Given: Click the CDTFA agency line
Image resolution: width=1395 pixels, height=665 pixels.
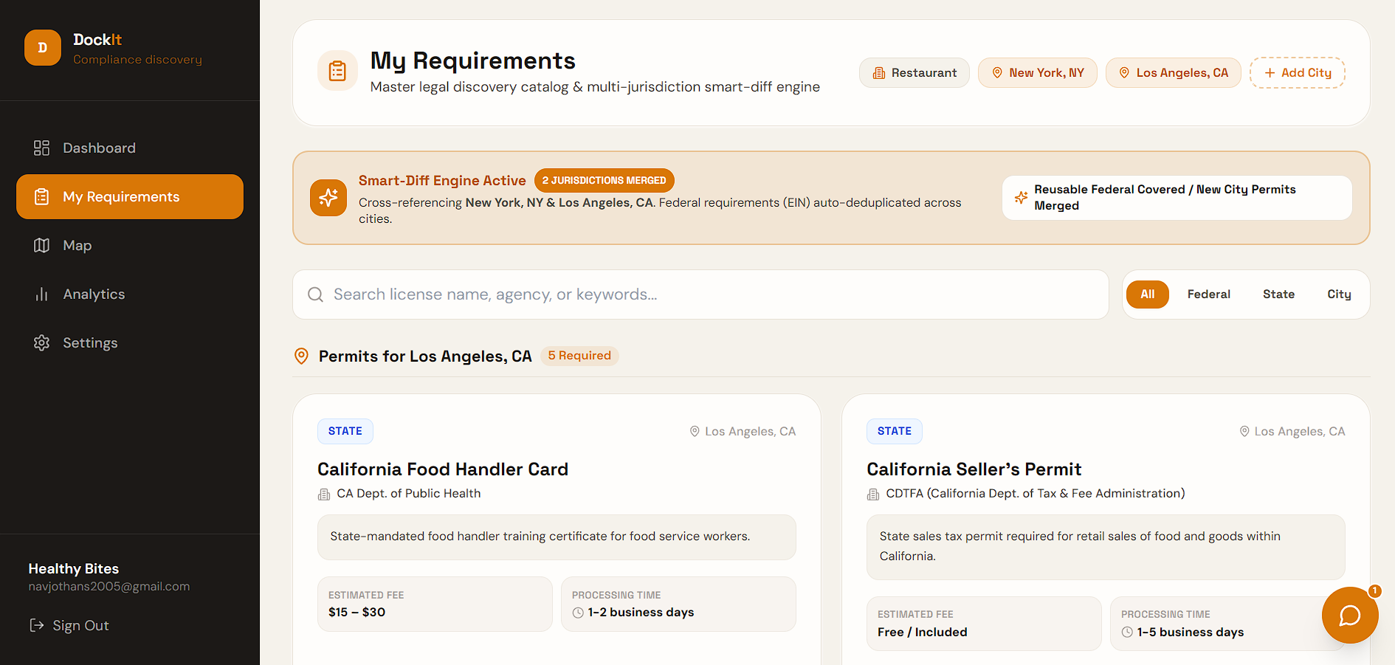Looking at the screenshot, I should pos(1035,493).
